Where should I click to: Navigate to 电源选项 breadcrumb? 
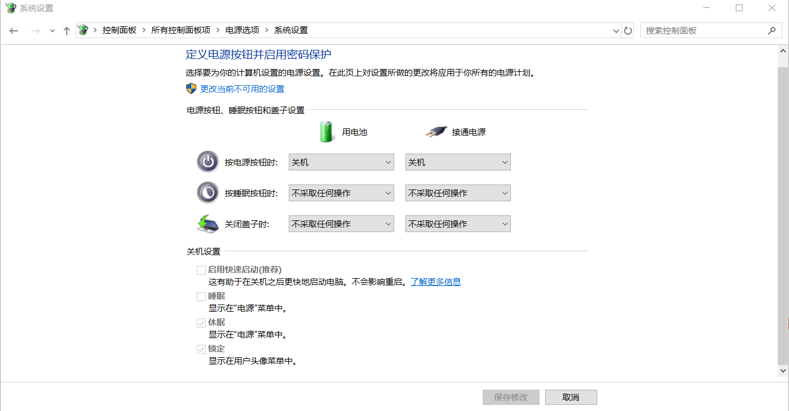point(242,30)
